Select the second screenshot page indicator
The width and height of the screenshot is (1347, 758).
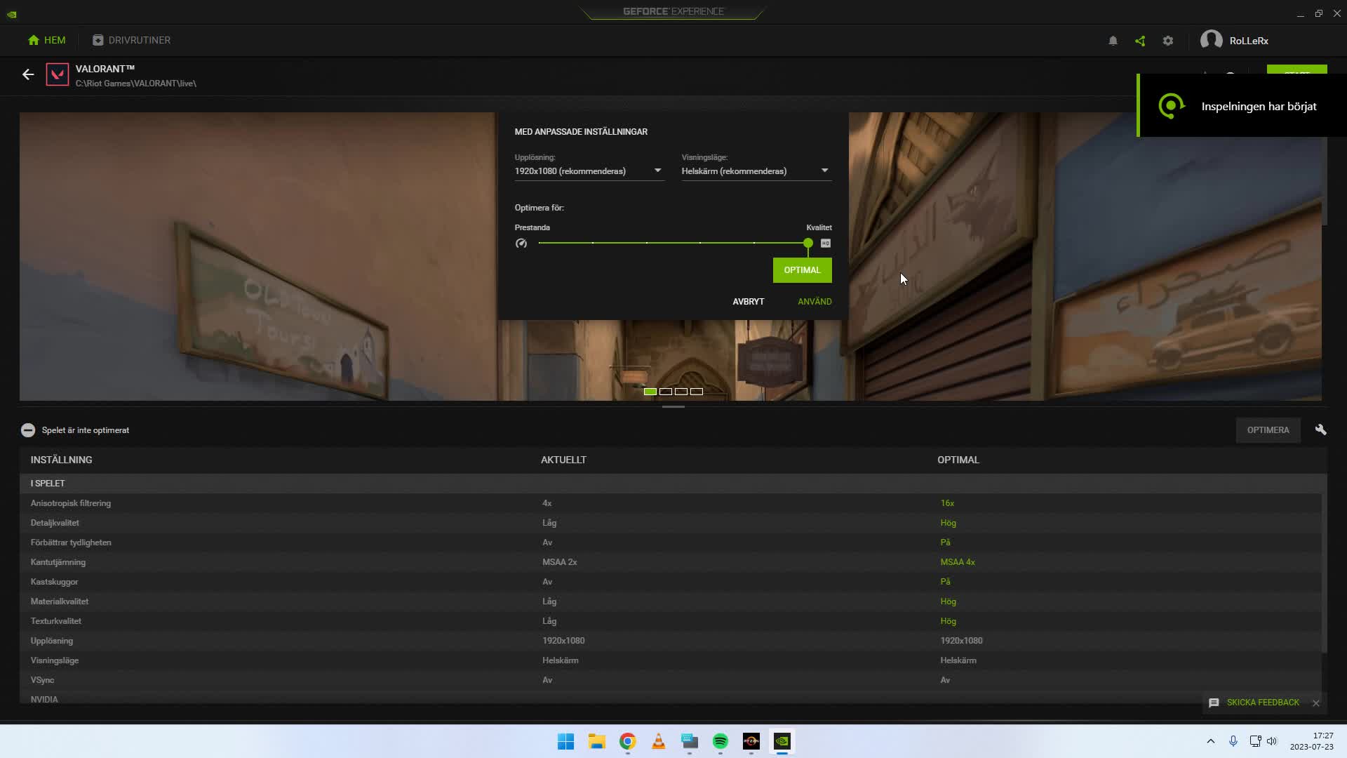pyautogui.click(x=666, y=392)
